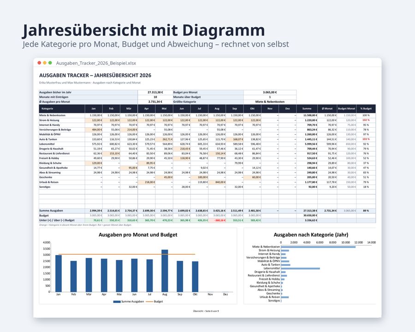Viewport: 415px width, 332px height.
Task: Select the Mobilität & ÖPNV row label in table
Action: [x=62, y=135]
